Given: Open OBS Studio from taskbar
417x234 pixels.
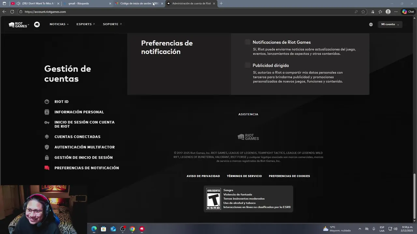Looking at the screenshot, I should pyautogui.click(x=123, y=229).
